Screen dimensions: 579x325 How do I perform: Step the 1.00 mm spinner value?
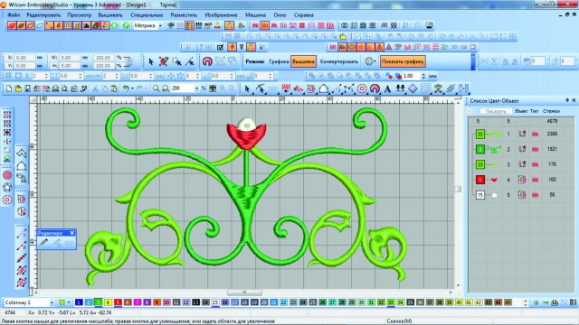point(423,76)
